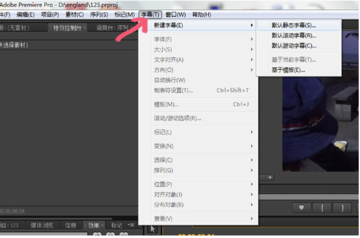This screenshot has height=238, width=360.
Task: Open the 项目(P) menu
Action: click(x=50, y=15)
